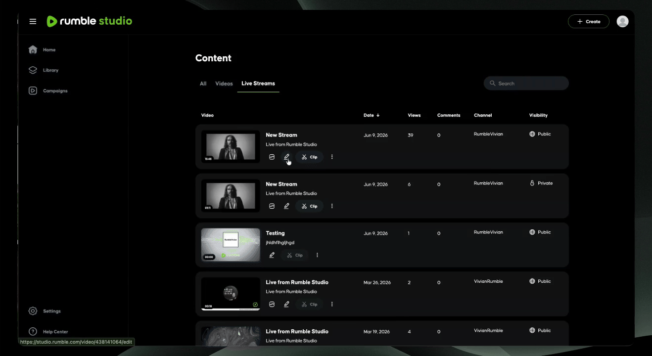Open the user profile avatar
Image resolution: width=652 pixels, height=356 pixels.
point(623,21)
